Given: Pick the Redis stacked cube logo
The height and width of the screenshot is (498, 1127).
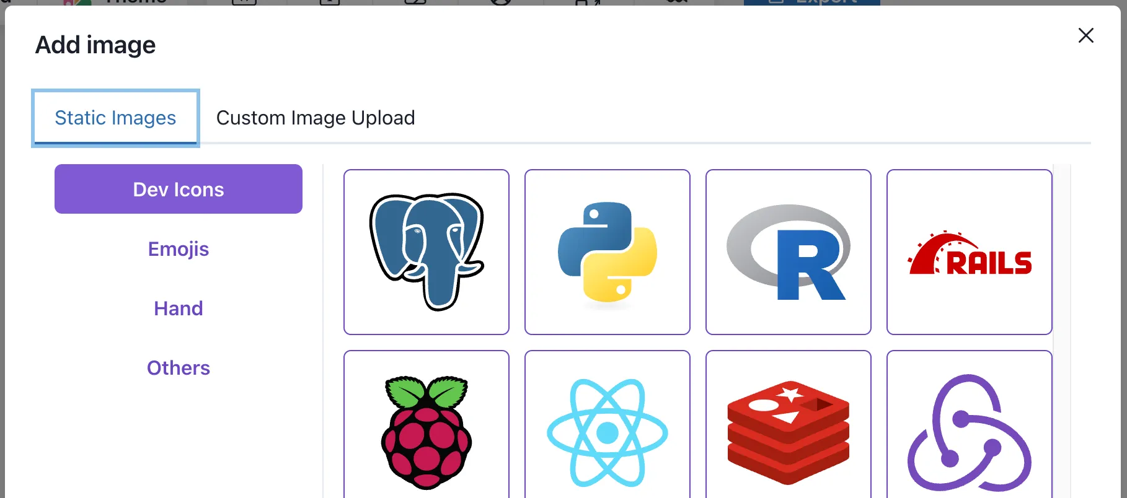Looking at the screenshot, I should pyautogui.click(x=789, y=425).
